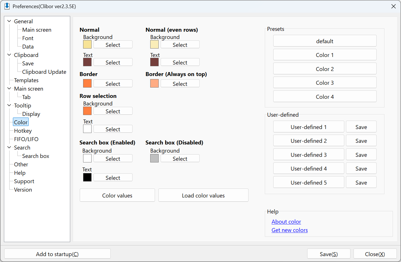Open the Support page in the tree
Image resolution: width=401 pixels, height=262 pixels.
[x=24, y=181]
